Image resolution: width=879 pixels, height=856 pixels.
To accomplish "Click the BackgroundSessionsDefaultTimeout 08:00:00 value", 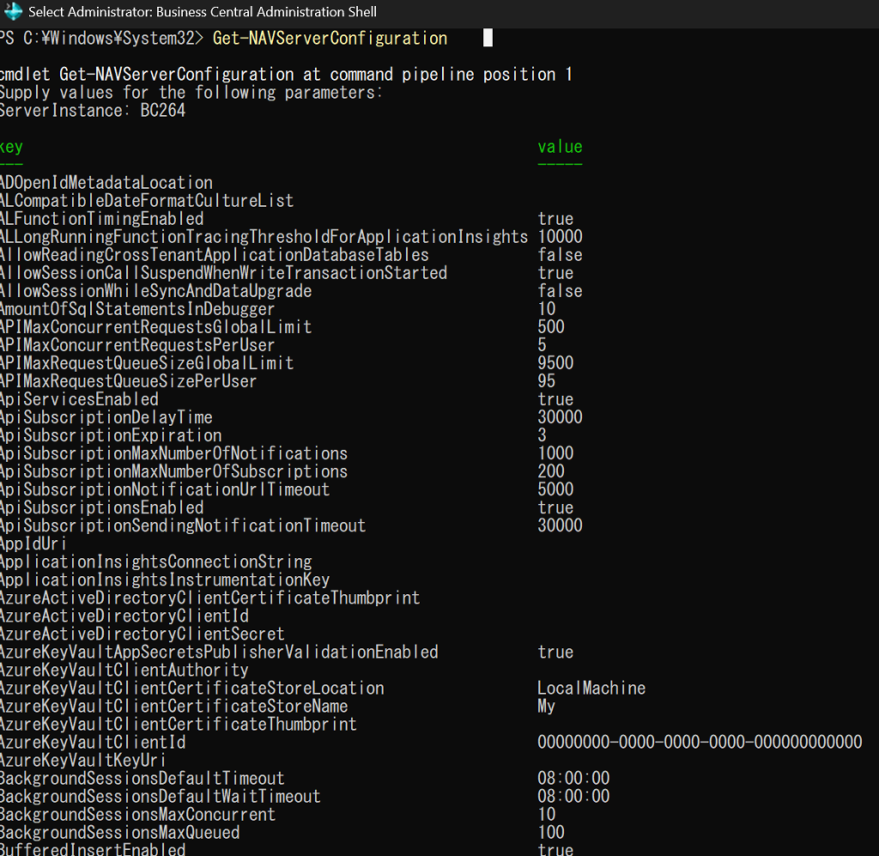I will click(x=573, y=778).
